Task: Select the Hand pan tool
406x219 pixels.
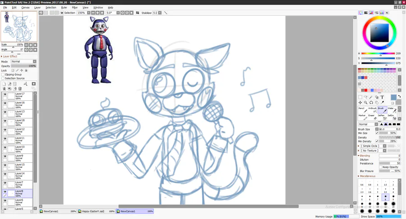Action: click(377, 103)
